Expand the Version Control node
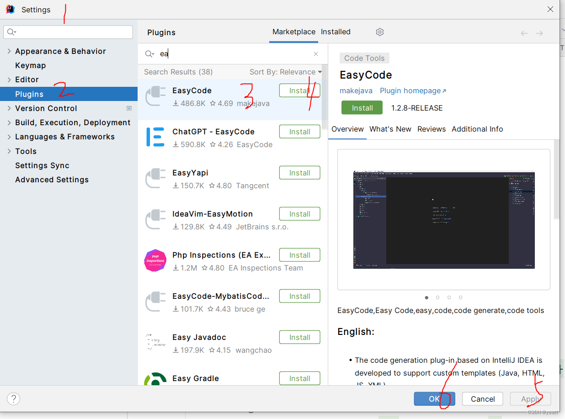 tap(9, 108)
